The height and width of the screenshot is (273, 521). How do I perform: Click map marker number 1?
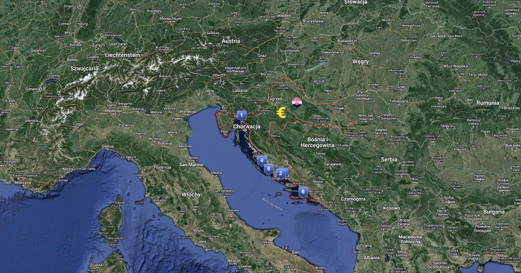241,116
